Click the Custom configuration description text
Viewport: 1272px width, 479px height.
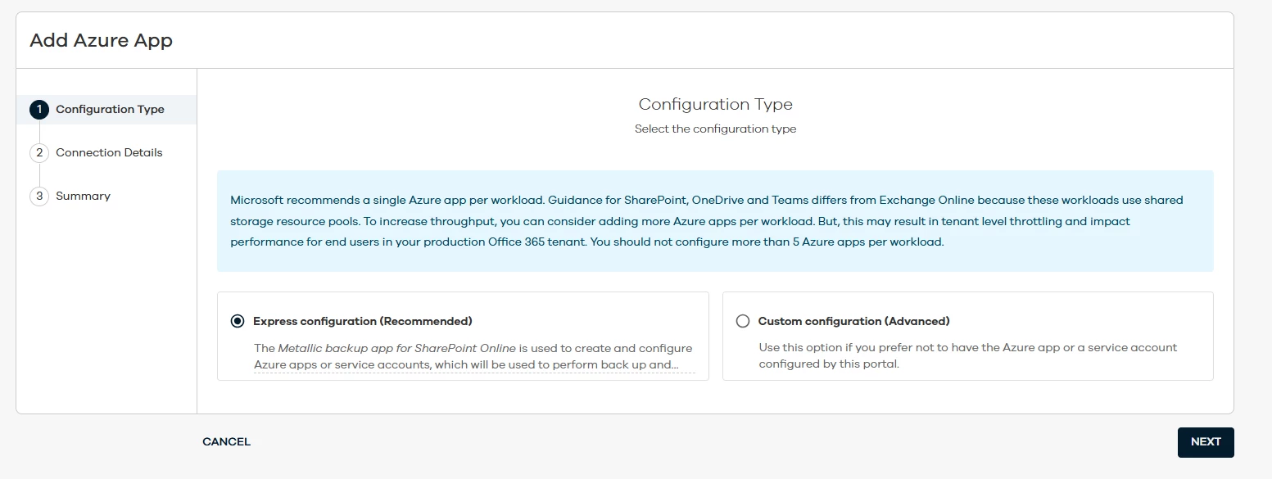pos(967,355)
